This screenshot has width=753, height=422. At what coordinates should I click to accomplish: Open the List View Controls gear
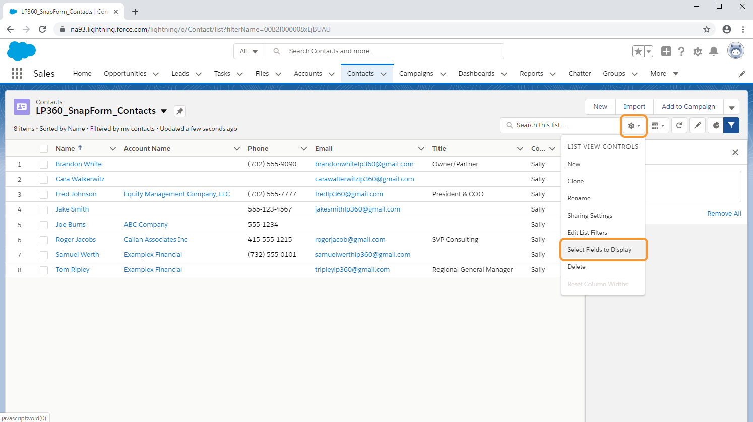[x=634, y=125]
